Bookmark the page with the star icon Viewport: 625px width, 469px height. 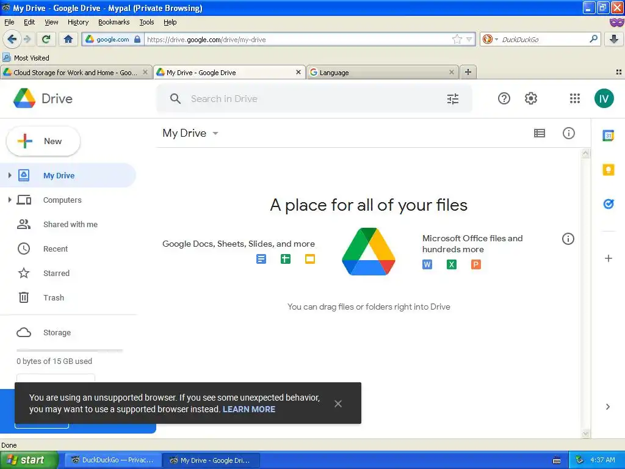(457, 39)
